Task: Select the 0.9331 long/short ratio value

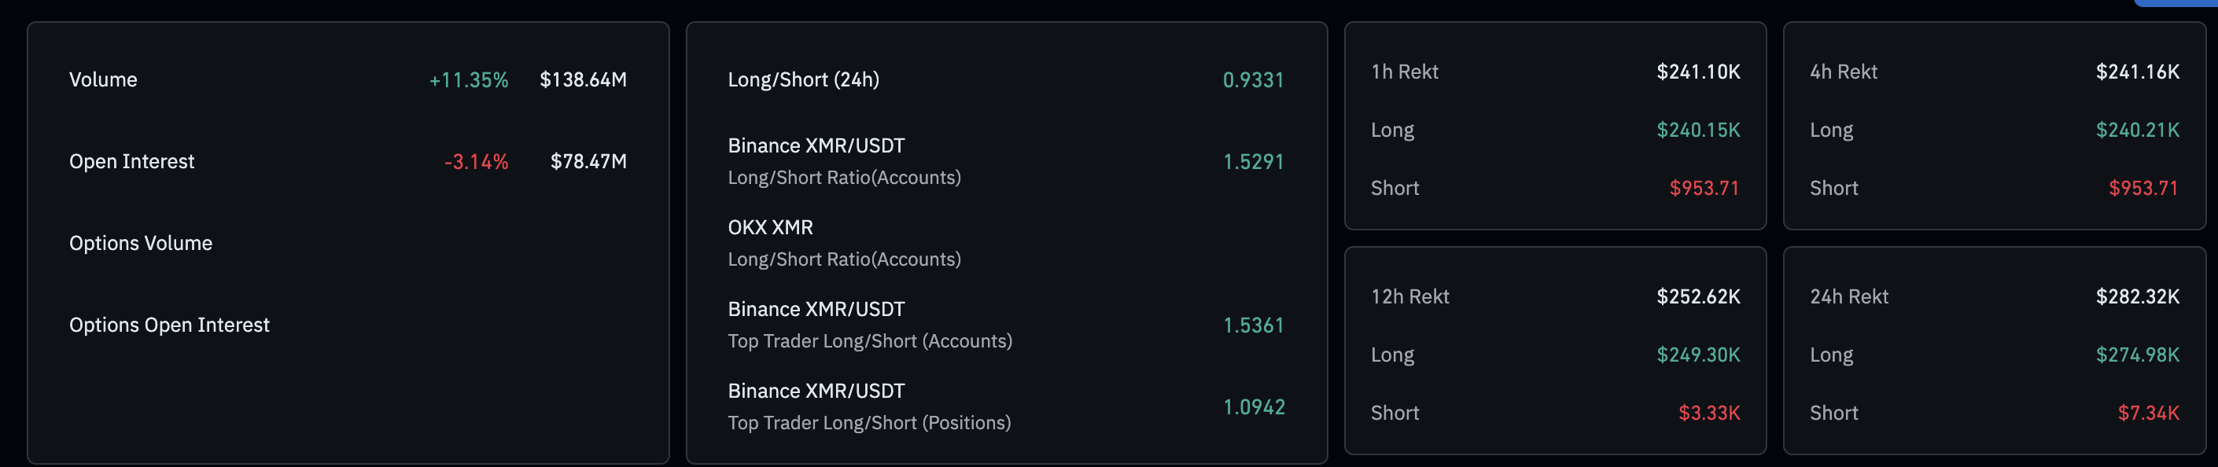Action: point(1253,80)
